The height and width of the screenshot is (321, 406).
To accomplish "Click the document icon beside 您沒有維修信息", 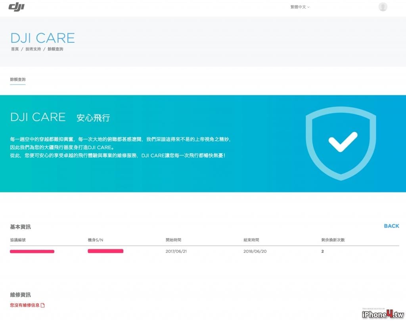I will click(43, 305).
